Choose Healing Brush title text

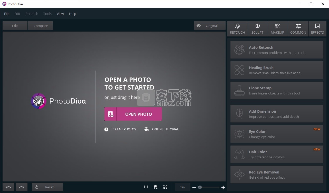click(x=261, y=68)
